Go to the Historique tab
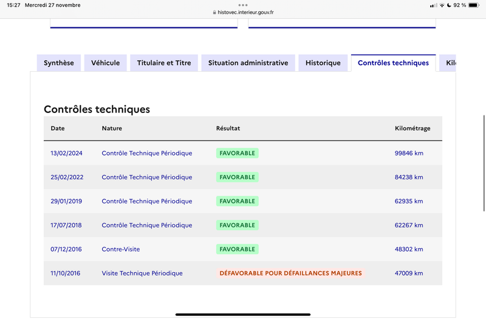The height and width of the screenshot is (319, 486). pos(323,63)
